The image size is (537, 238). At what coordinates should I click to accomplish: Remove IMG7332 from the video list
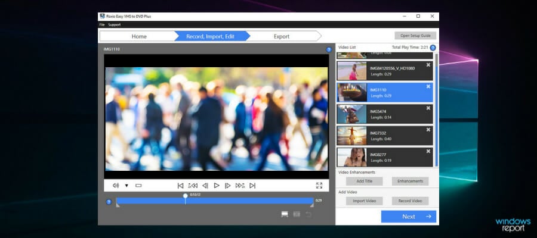428,130
